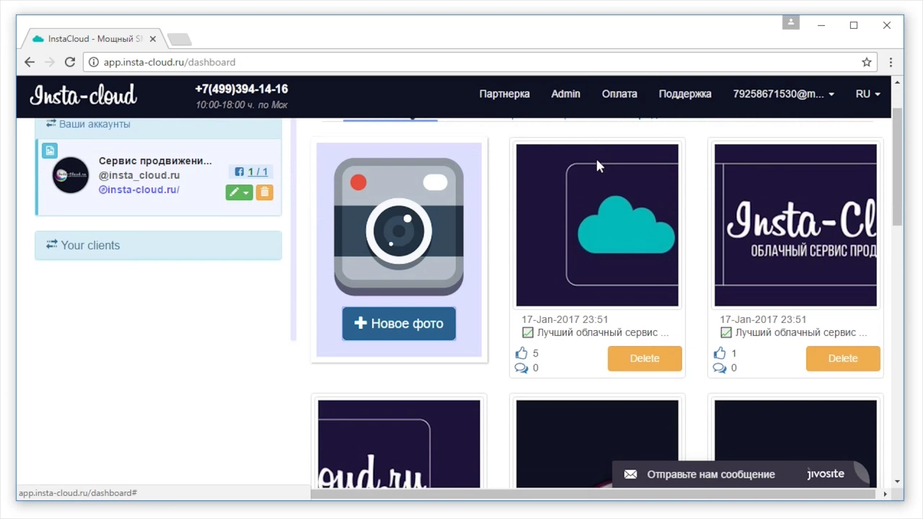
Task: Click site info icon in address bar
Action: click(x=94, y=62)
